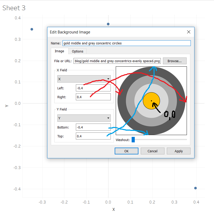Click the Sheet 3 title
The image size is (214, 215).
(14, 8)
